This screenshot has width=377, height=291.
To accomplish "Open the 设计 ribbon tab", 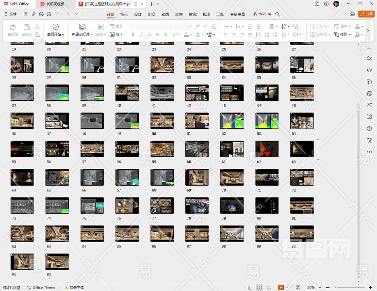I will tap(138, 15).
